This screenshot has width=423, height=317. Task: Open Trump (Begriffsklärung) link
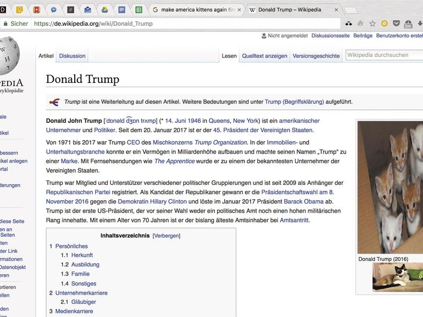(294, 102)
